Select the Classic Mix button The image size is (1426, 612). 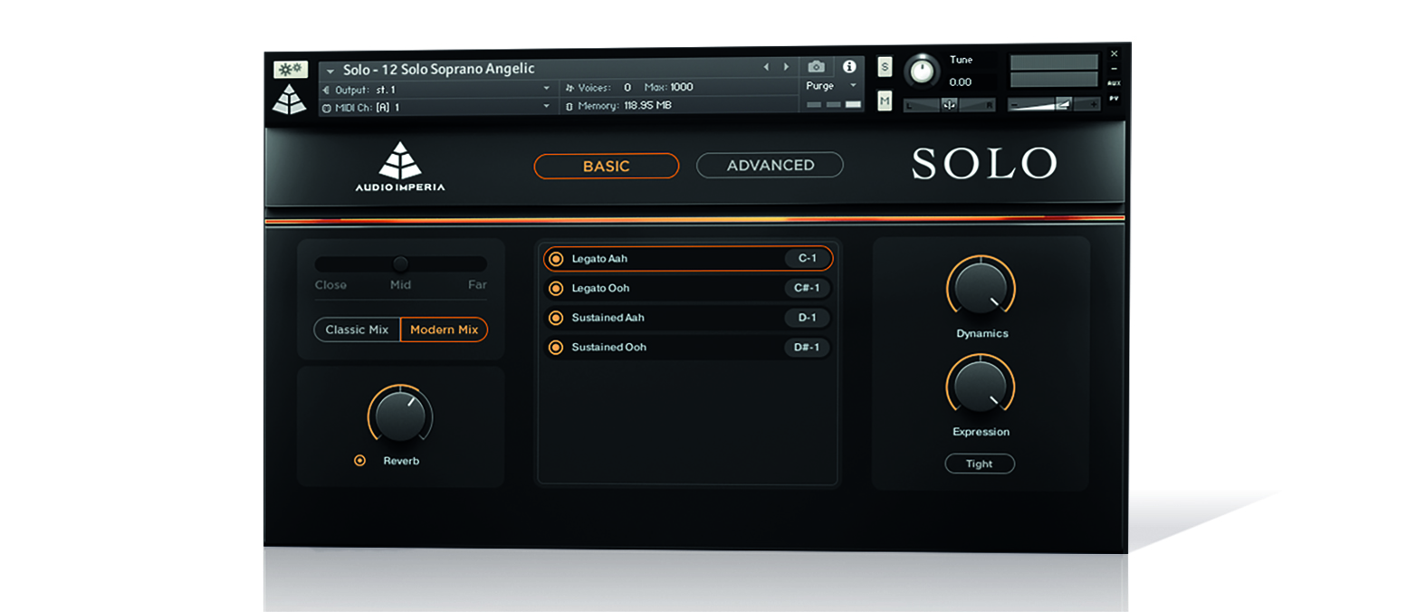pyautogui.click(x=357, y=330)
